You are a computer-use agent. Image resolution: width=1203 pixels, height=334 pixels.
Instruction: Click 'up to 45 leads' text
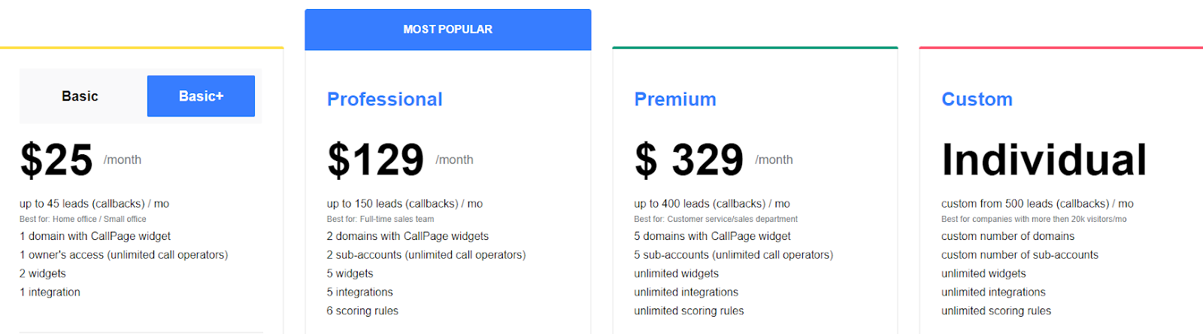click(94, 204)
